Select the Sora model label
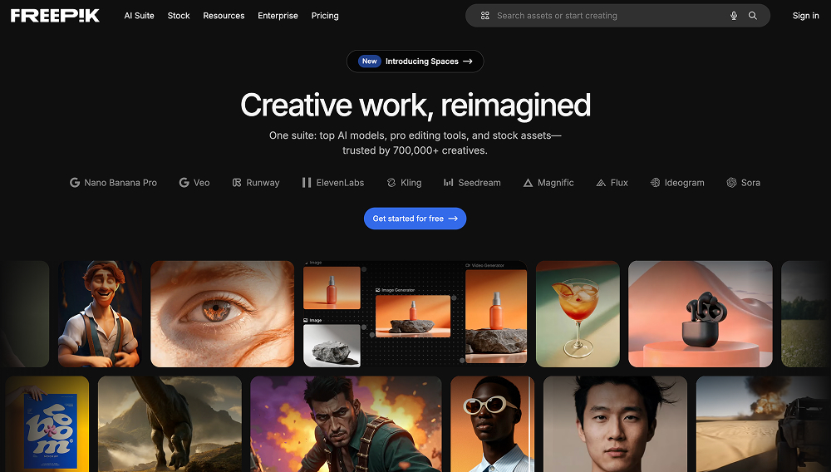831x472 pixels. click(750, 183)
